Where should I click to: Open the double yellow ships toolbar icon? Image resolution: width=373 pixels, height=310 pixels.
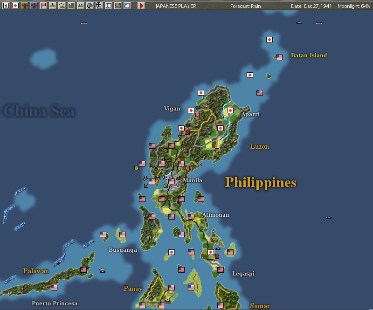coord(62,6)
